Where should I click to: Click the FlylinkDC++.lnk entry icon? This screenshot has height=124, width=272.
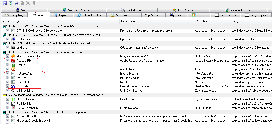13,99
